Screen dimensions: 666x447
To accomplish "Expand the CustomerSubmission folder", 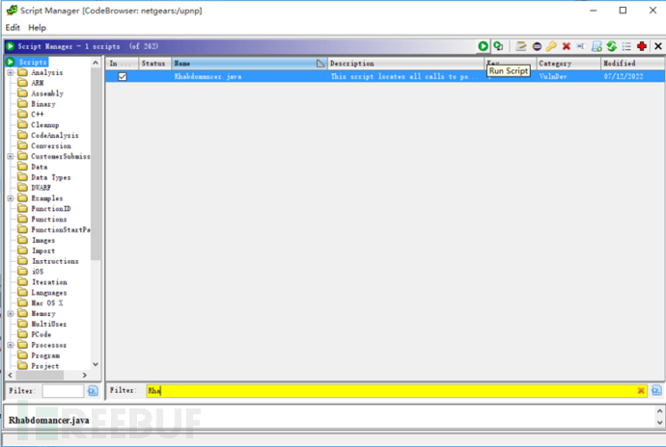I will click(11, 156).
